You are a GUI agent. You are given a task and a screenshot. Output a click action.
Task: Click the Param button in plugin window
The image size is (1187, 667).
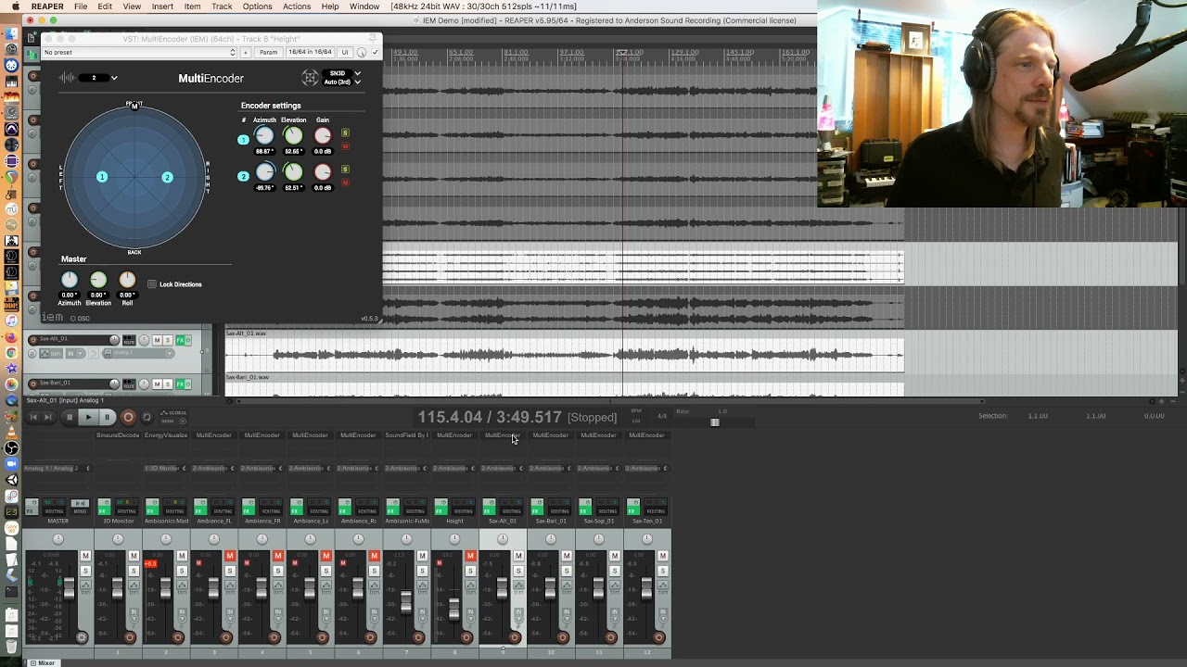pyautogui.click(x=268, y=52)
